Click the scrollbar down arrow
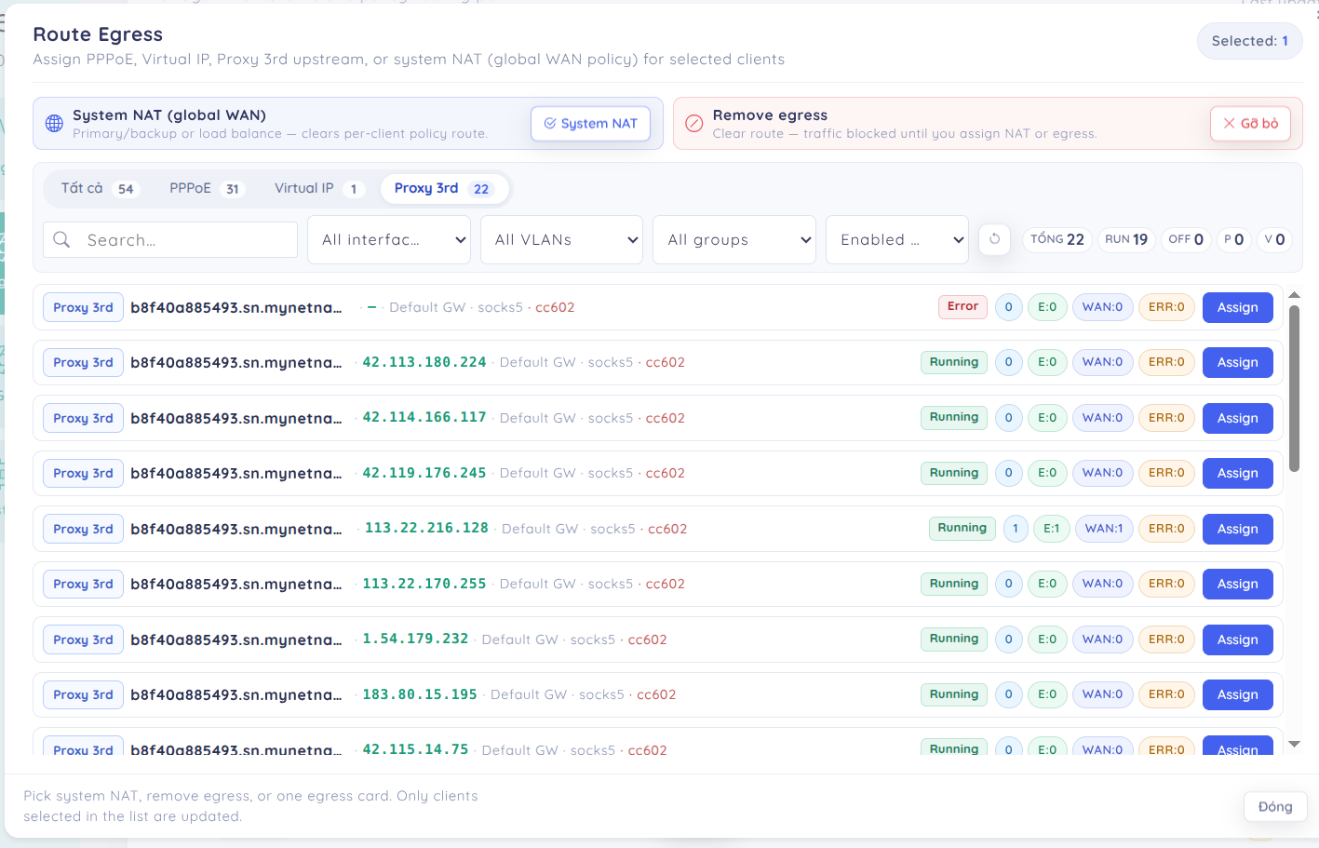 pos(1294,744)
